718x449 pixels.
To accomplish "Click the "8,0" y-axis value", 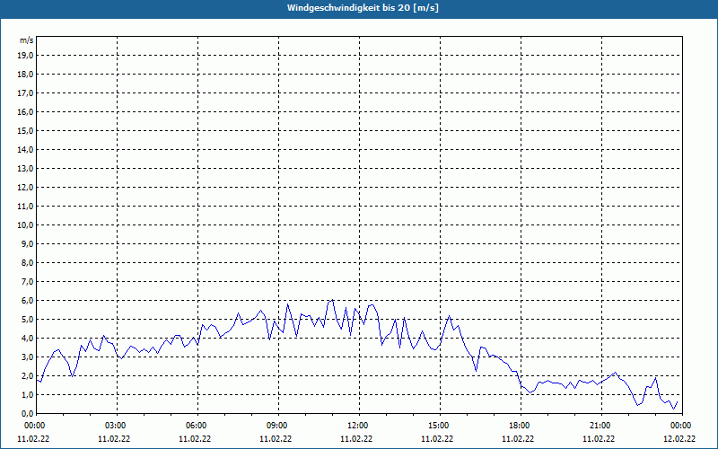I will 27,262.
